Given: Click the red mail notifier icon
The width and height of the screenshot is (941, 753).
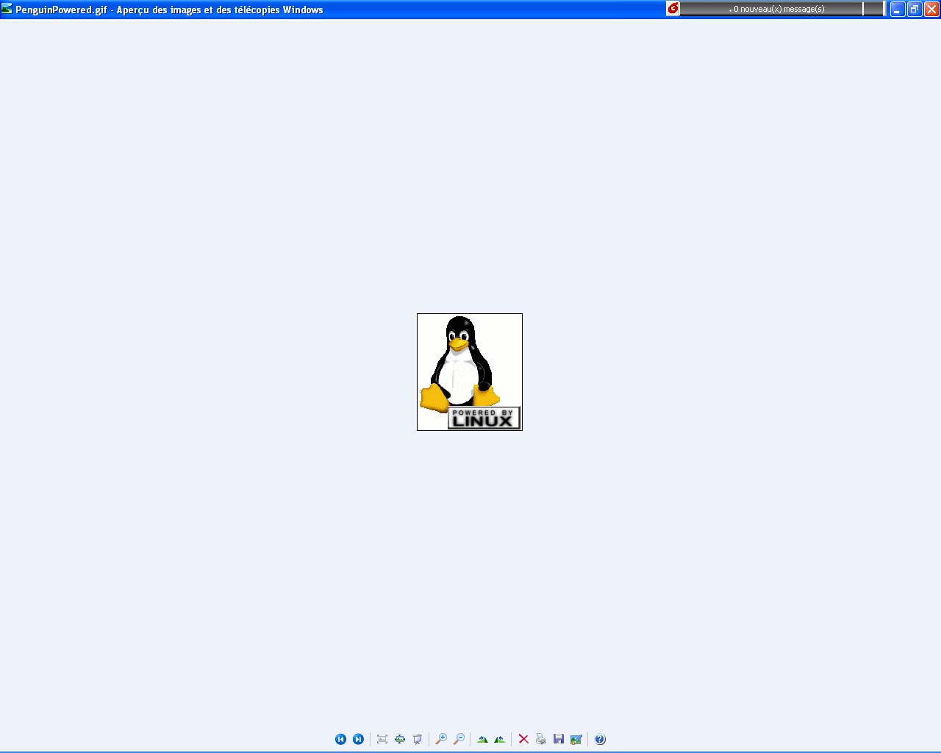Looking at the screenshot, I should coord(673,9).
